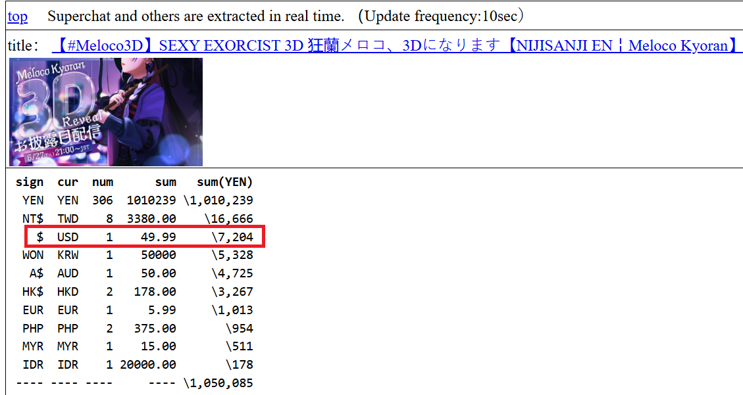Select the converted value \178
This screenshot has height=395, width=743.
coord(239,365)
